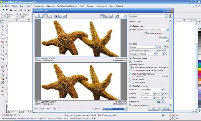The height and width of the screenshot is (121, 201).
Task: Open the Правка menu
Action: point(14,6)
